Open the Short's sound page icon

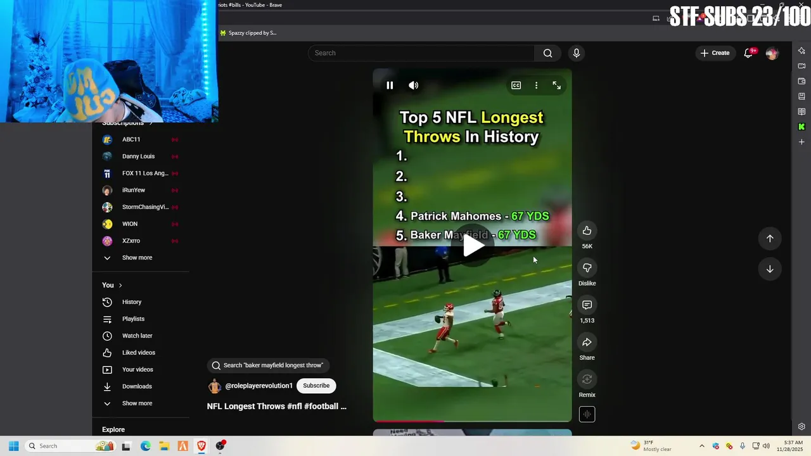pos(587,414)
